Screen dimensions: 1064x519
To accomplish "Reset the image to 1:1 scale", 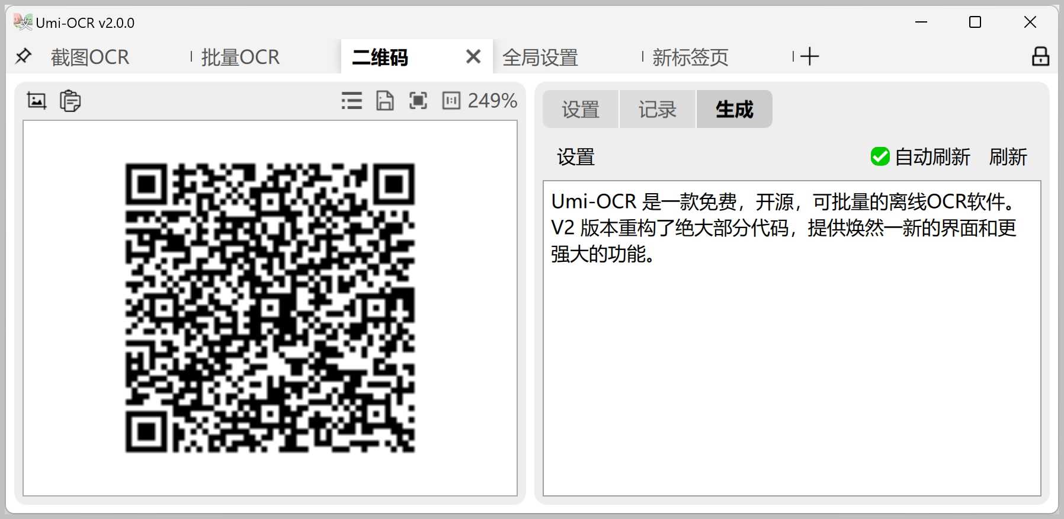I will coord(451,101).
